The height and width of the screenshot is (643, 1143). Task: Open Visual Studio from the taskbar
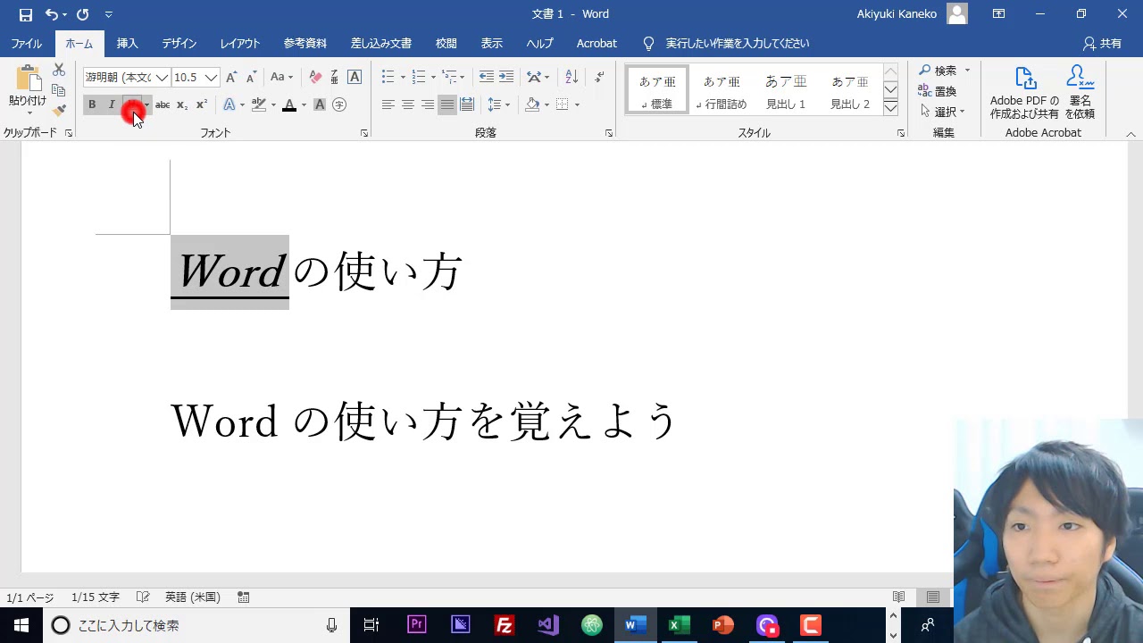coord(547,625)
